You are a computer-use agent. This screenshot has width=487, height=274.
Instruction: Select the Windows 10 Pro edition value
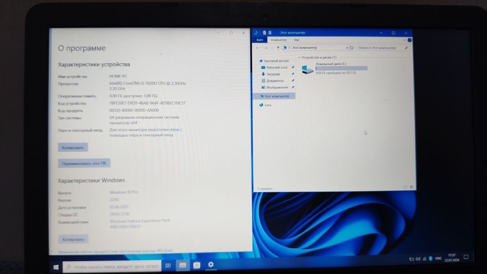(124, 192)
